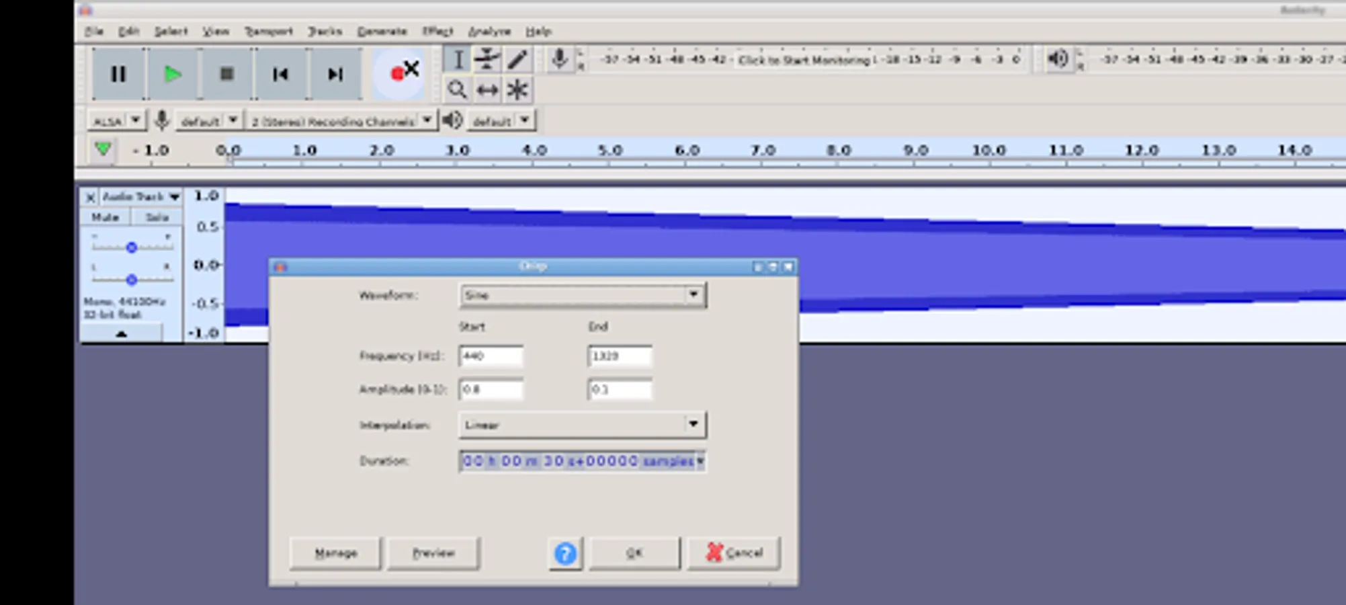Open the Chirp dialog help via question mark icon
This screenshot has height=605, width=1346.
pos(564,553)
